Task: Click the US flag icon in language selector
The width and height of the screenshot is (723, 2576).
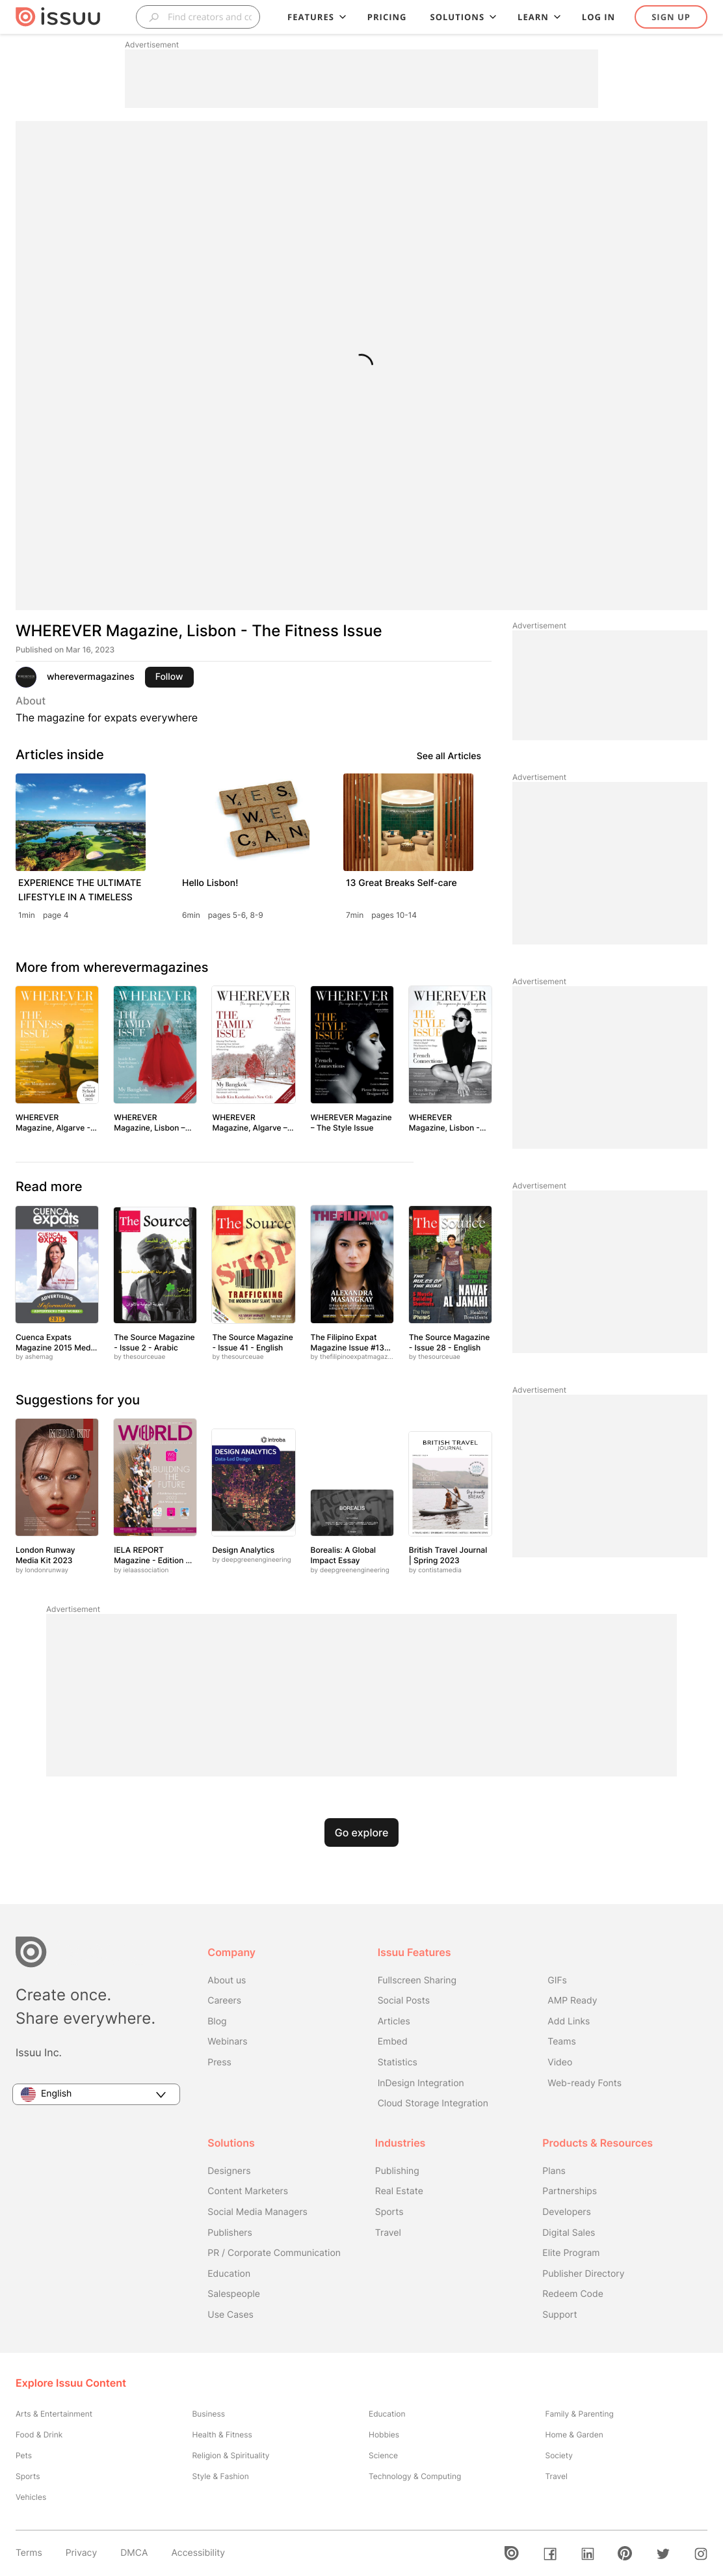Action: click(x=28, y=2094)
